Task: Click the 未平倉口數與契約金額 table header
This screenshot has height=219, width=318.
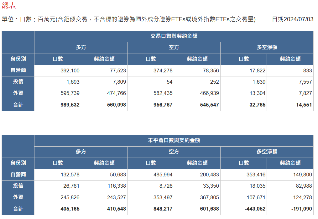Action: pos(174,140)
